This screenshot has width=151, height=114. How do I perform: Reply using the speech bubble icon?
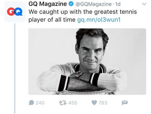click(x=31, y=103)
